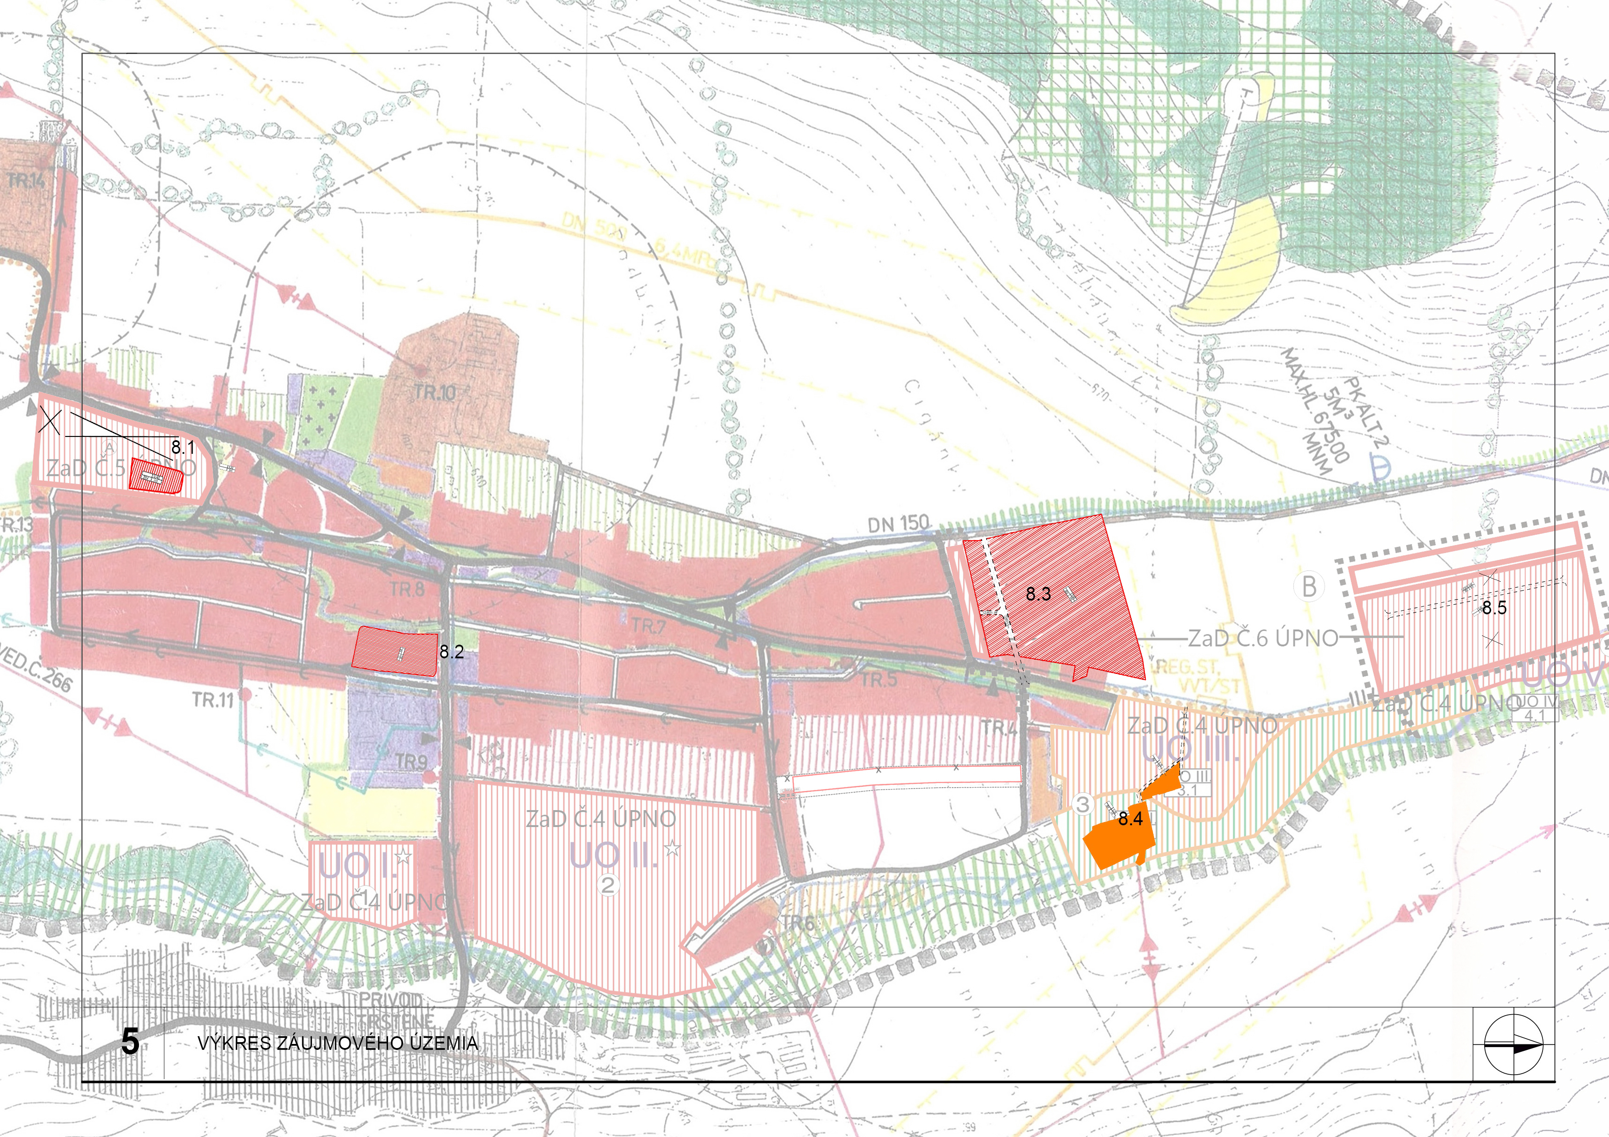Click the star symbol beside UO II.

(x=672, y=849)
